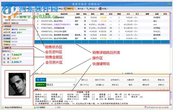Viewport: 173px width, 110px height.
Task: Click the 可用储值 value 930.90
Action: pos(14,42)
